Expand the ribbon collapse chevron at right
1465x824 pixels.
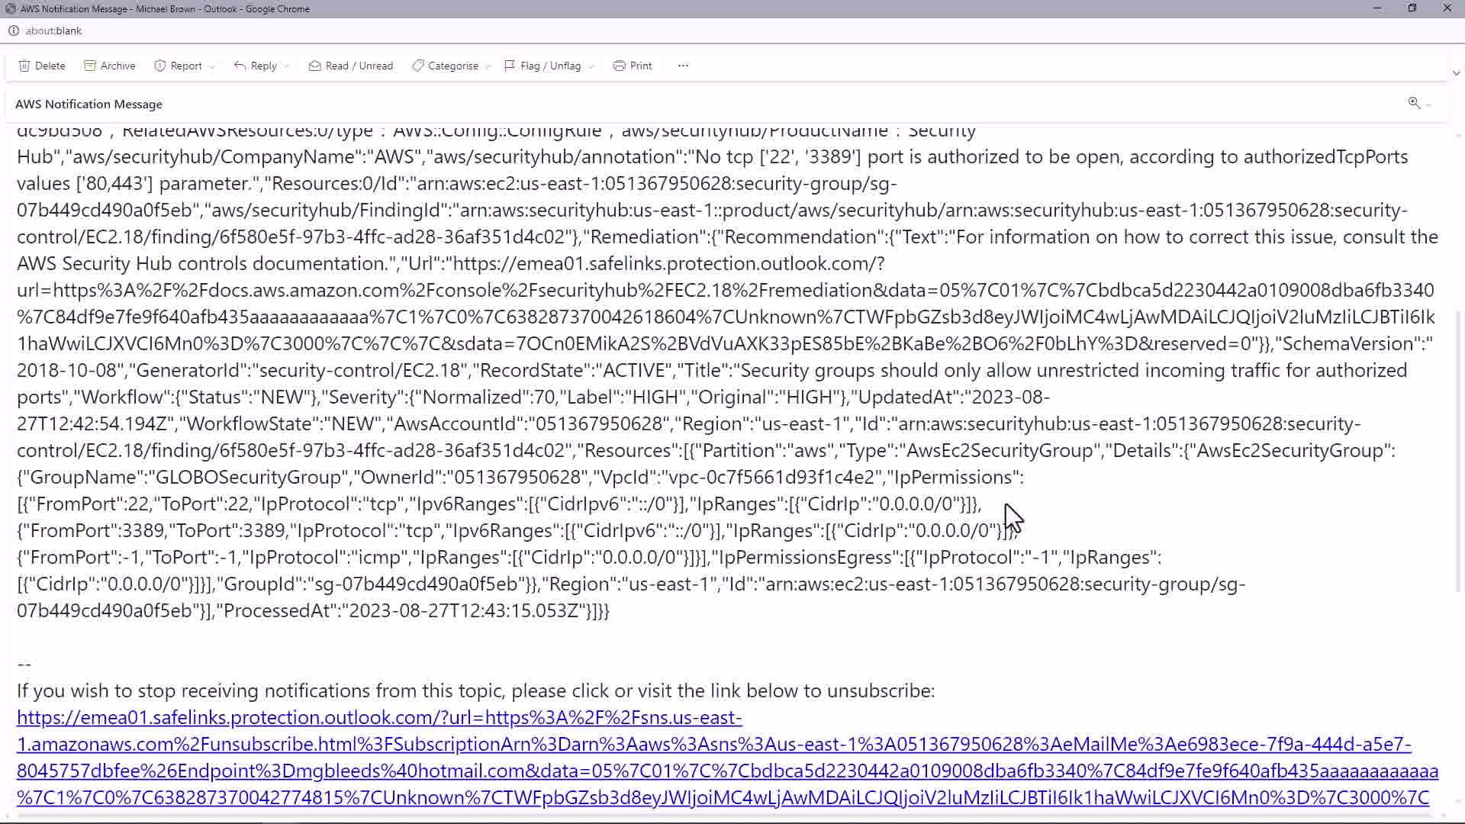[x=1456, y=73]
